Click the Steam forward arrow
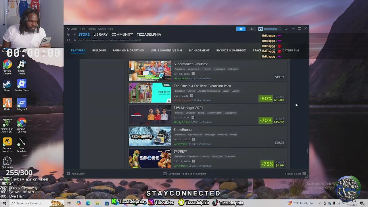 (74, 34)
